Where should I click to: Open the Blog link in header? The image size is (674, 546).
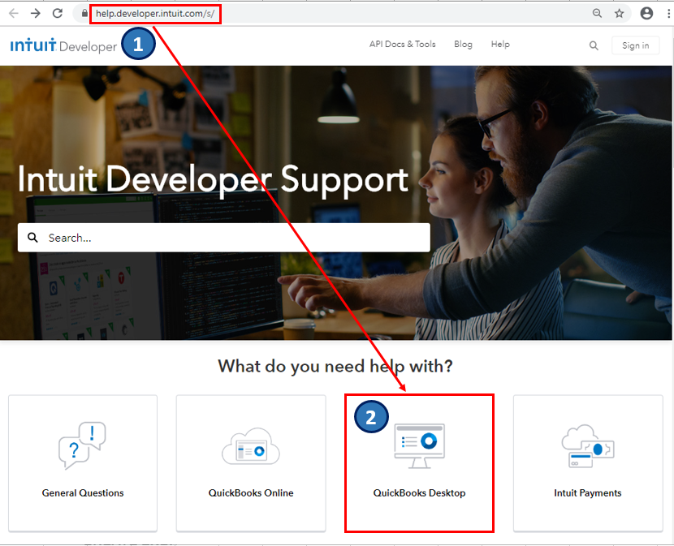[x=463, y=45]
